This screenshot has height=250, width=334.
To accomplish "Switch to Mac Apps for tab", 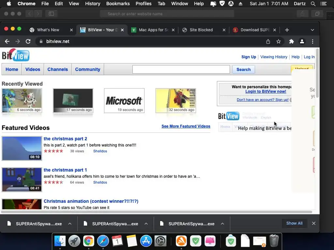I will click(153, 30).
